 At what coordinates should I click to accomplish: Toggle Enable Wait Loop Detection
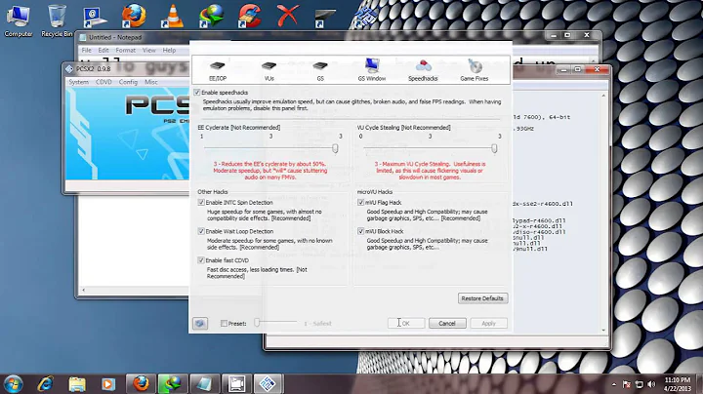(x=201, y=231)
